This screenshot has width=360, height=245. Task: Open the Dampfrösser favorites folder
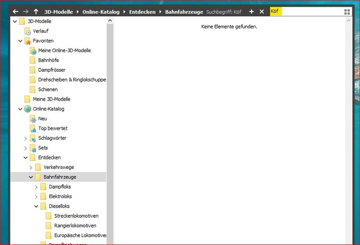52,70
